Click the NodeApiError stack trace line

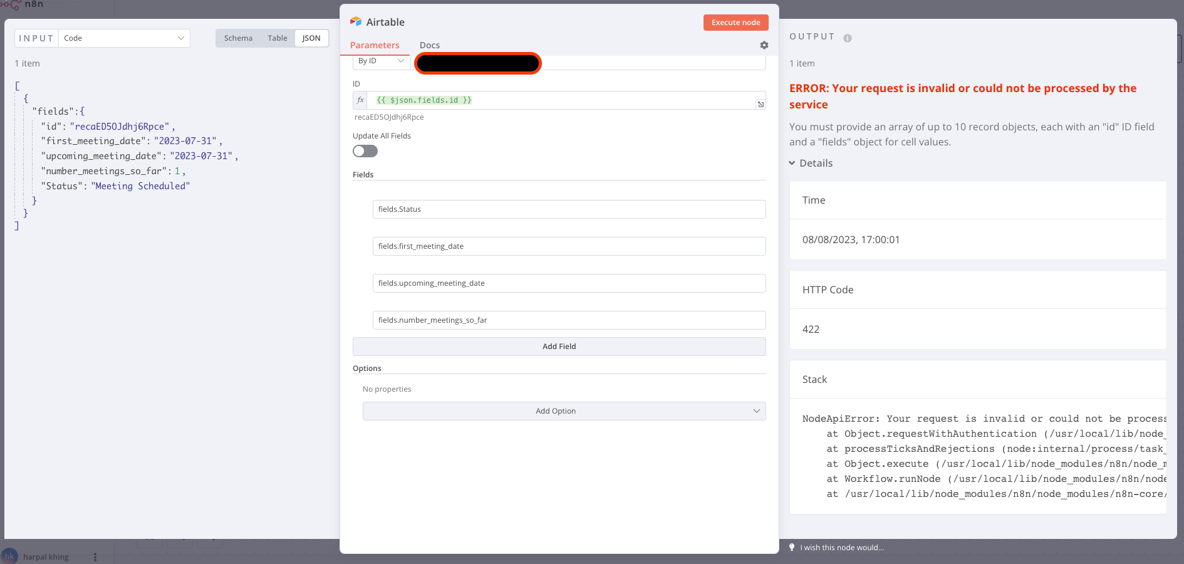(984, 419)
